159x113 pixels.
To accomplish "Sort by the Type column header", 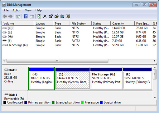I will click(61, 23).
